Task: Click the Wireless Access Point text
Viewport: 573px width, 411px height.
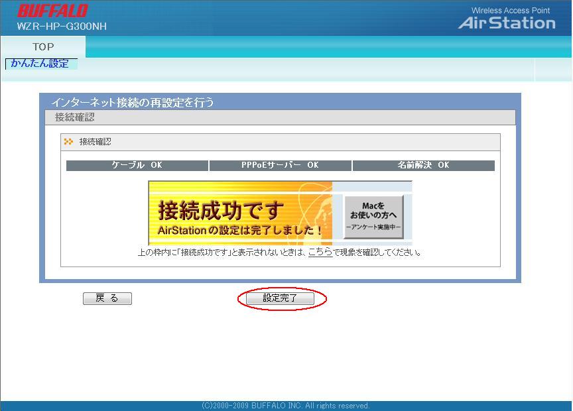Action: click(x=510, y=11)
